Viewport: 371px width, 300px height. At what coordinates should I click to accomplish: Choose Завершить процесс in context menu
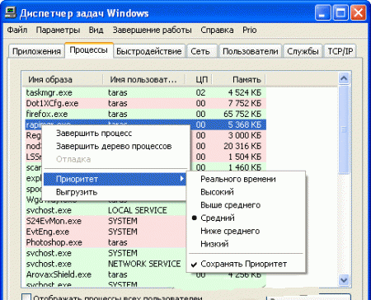tap(94, 134)
